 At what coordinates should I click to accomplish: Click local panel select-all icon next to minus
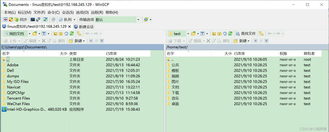click(102, 41)
